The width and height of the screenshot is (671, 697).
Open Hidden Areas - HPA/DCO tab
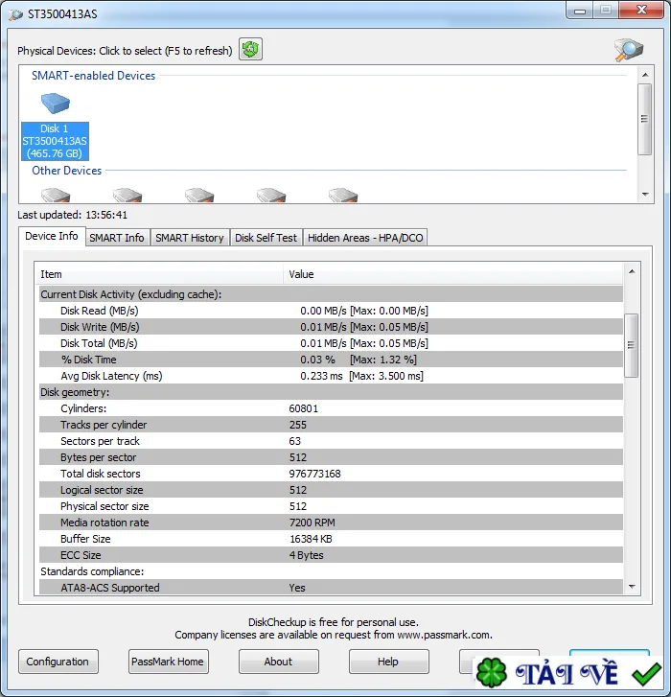[x=365, y=238]
